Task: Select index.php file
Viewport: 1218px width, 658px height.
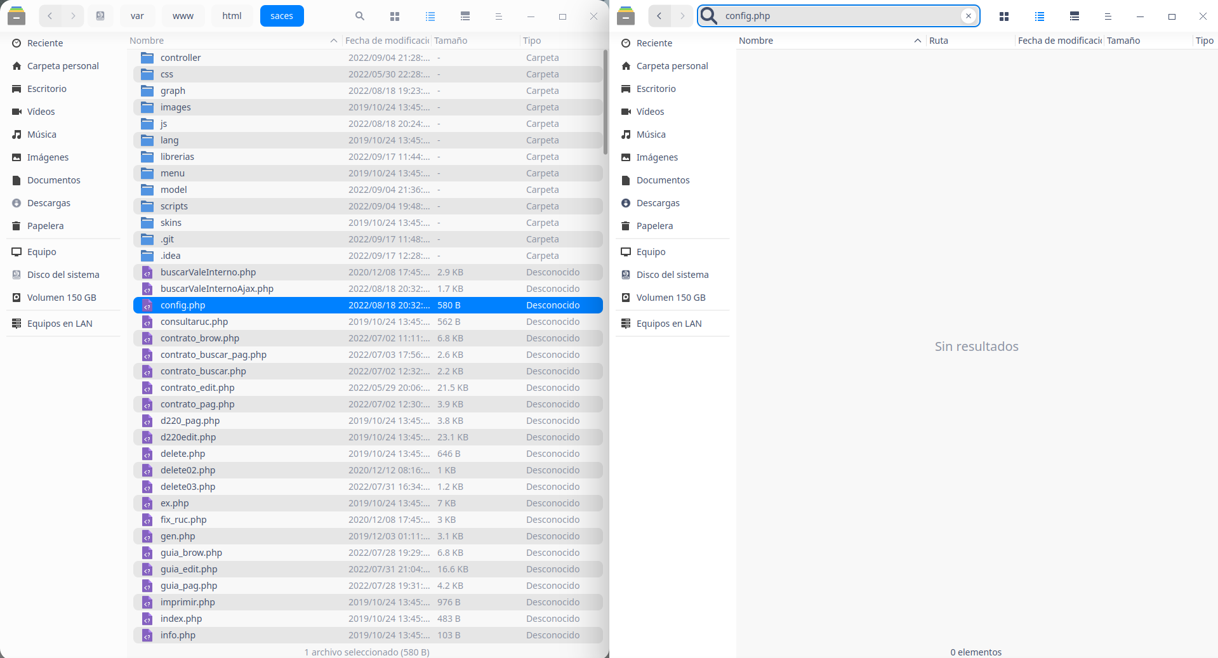Action: coord(368,619)
